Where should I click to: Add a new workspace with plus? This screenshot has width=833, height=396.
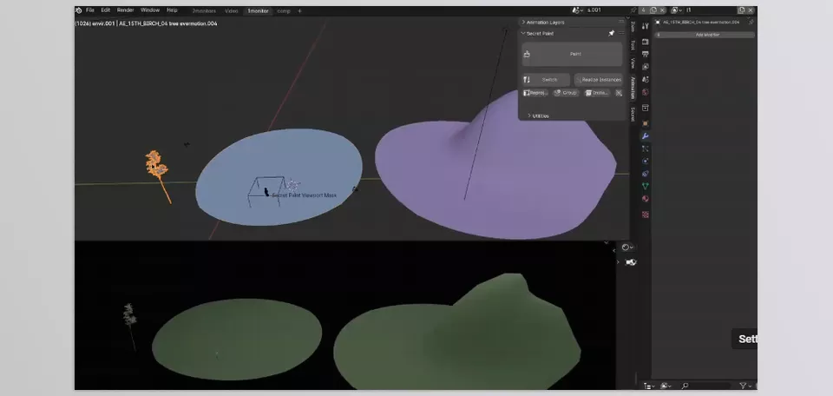pyautogui.click(x=299, y=10)
